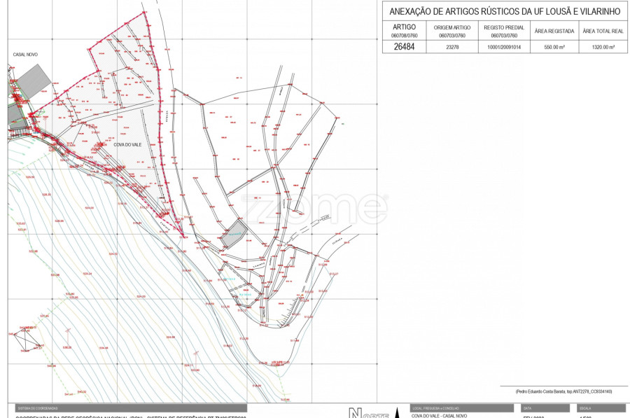Click the small hatched building at map center
This screenshot has width=630, height=418.
233,235
